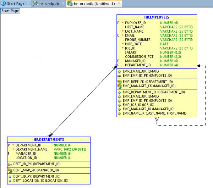The image size is (213, 188).
Task: Select the EMP_NAME_IX index diamond icon
Action: tap(119, 114)
